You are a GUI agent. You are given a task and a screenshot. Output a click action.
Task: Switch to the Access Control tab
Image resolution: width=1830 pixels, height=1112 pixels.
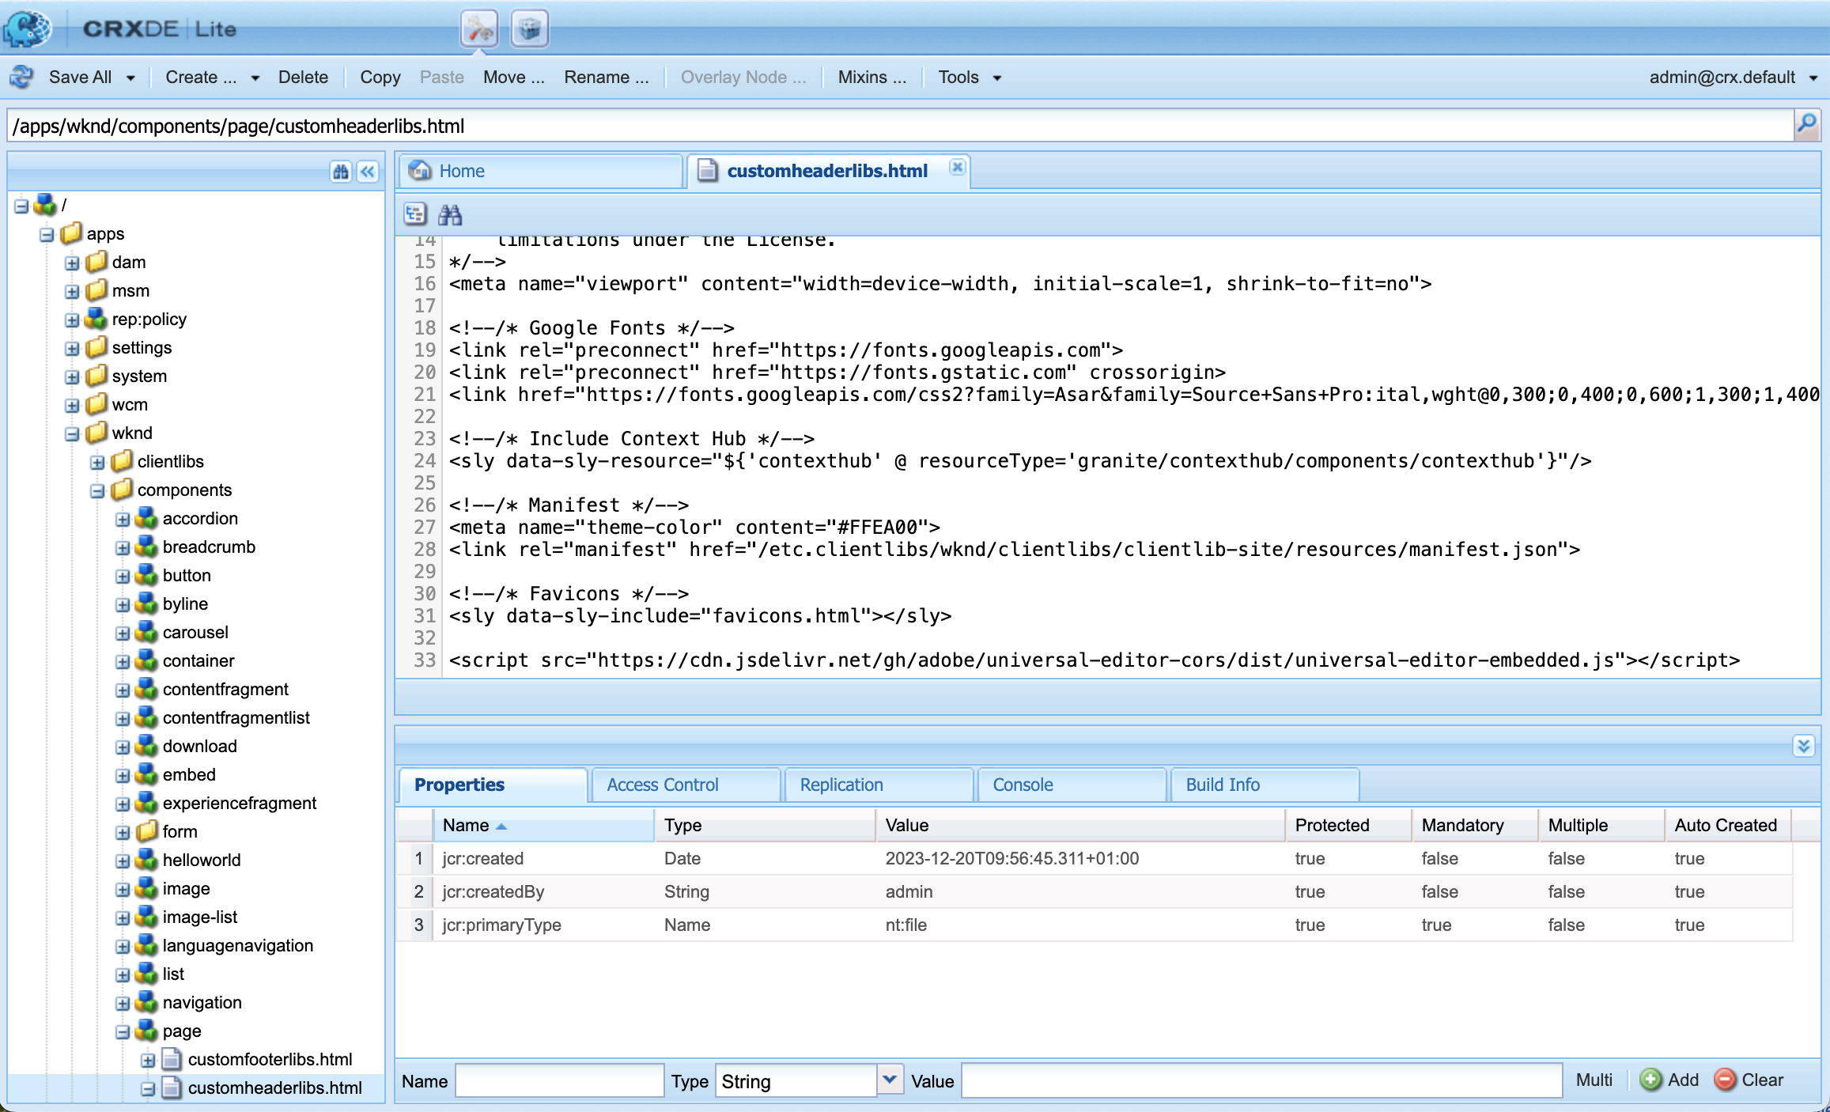(x=662, y=785)
